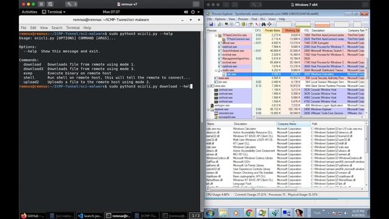This screenshot has width=389, height=219.
Task: Sort lower pane by Company Name column
Action: click(294, 123)
